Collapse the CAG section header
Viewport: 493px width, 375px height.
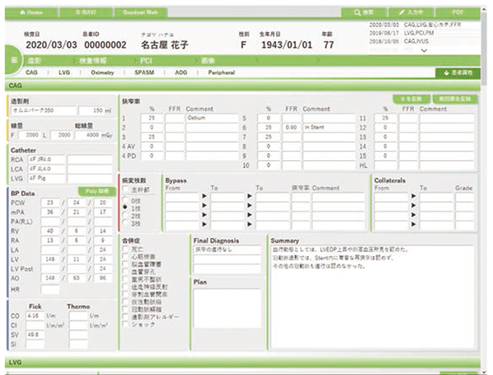246,85
